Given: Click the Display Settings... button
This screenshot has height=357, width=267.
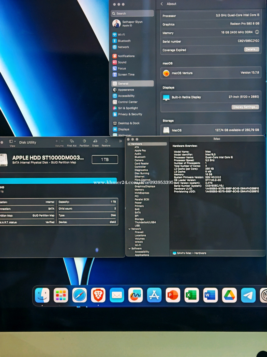Looking at the screenshot, I should 245,107.
